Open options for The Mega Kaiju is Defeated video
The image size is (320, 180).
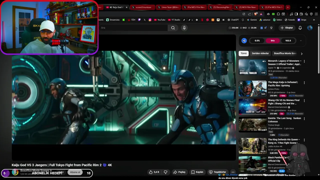click(304, 83)
